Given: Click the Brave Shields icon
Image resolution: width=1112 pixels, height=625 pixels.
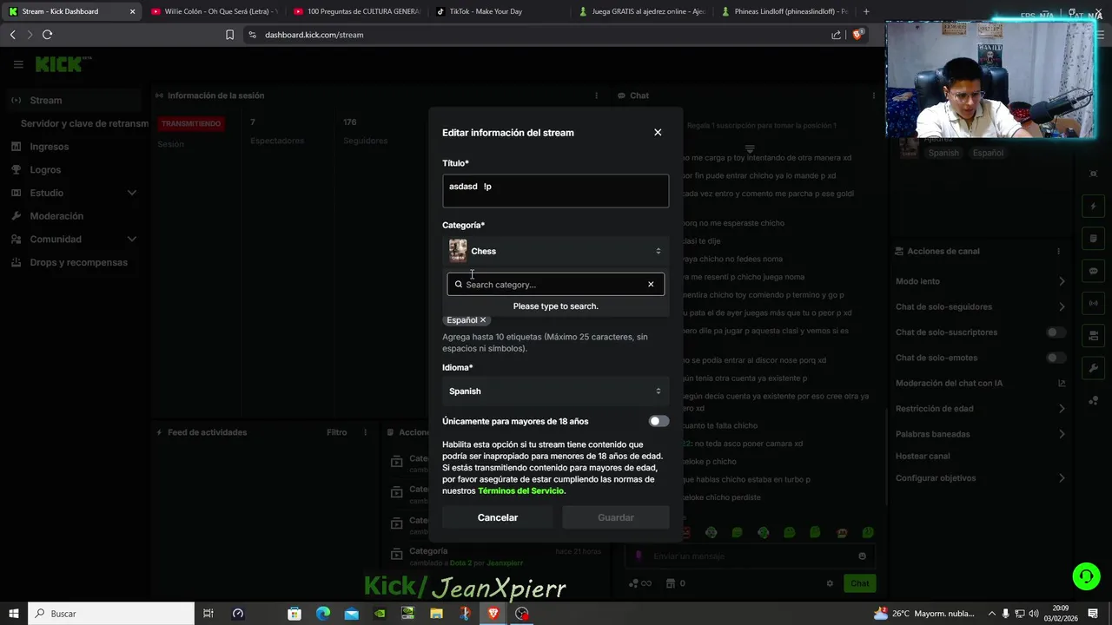Looking at the screenshot, I should (857, 35).
